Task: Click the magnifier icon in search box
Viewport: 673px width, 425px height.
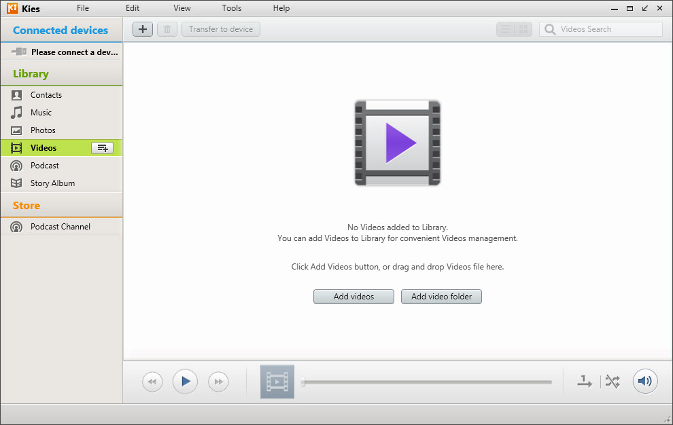Action: tap(549, 29)
